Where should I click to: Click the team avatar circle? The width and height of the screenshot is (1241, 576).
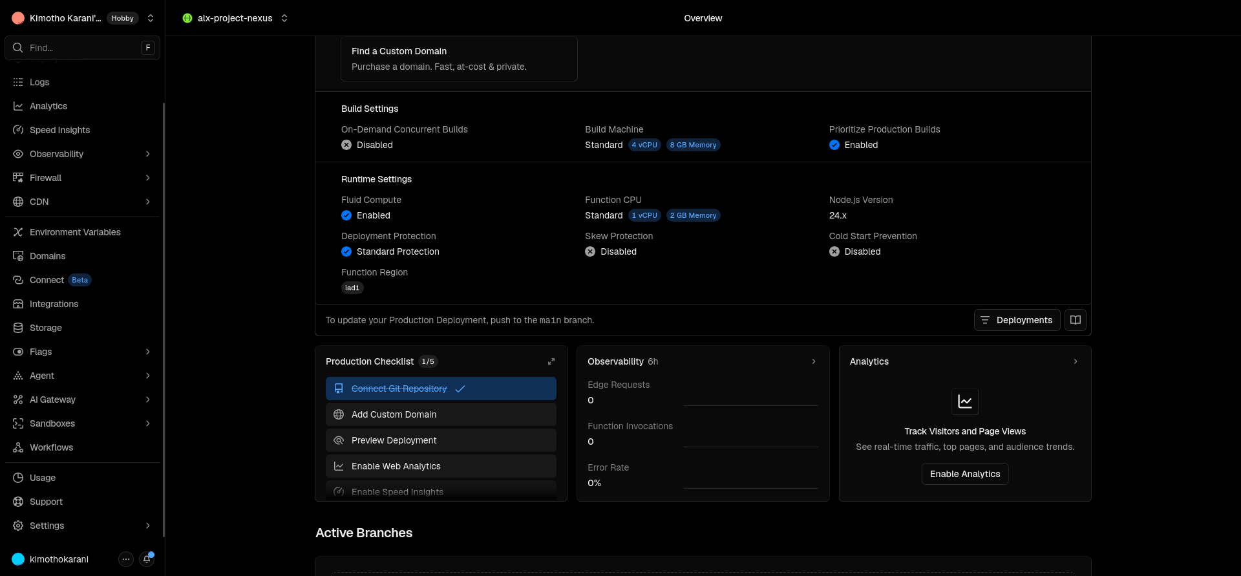(18, 18)
